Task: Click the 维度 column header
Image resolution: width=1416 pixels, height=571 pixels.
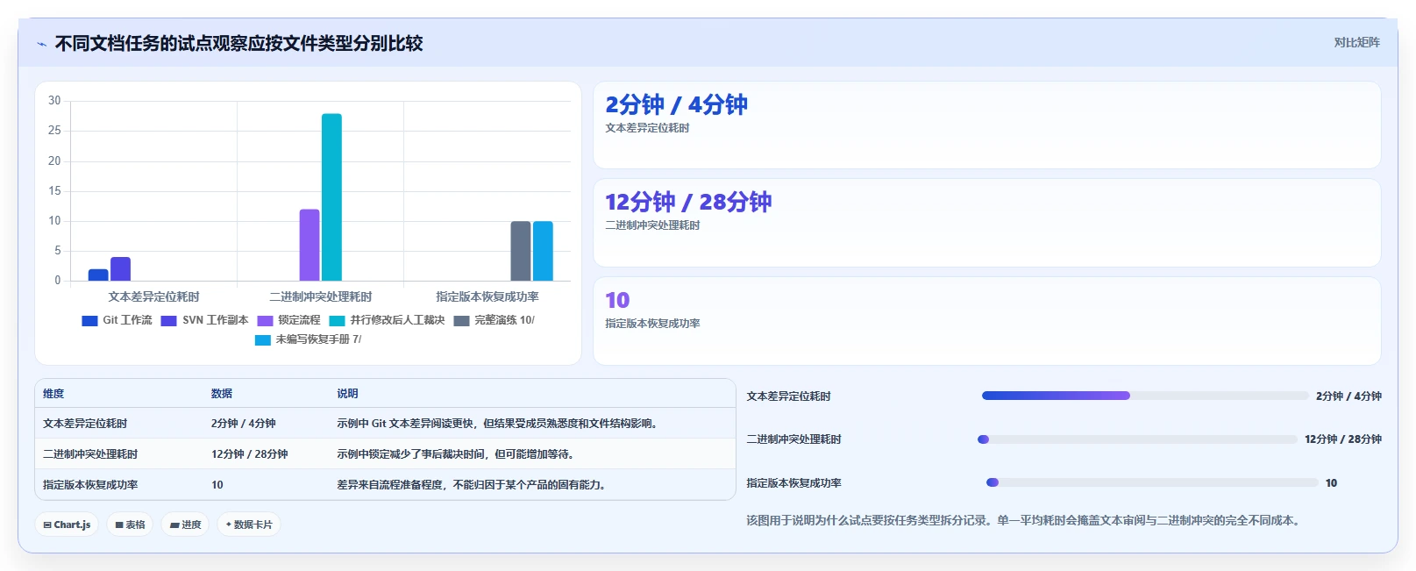Action: [x=53, y=394]
